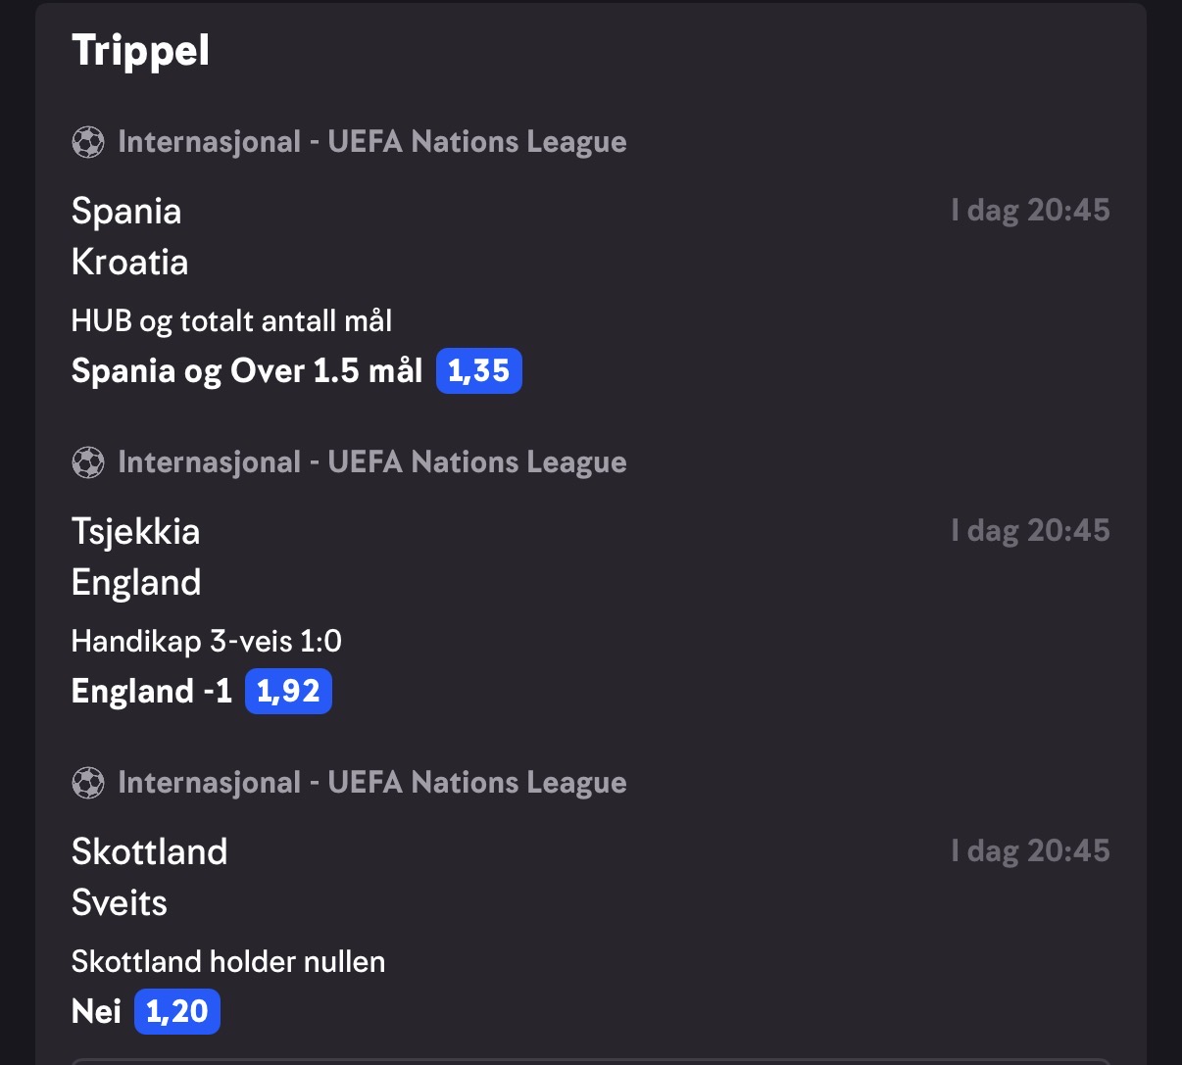
Task: Select the 1,20 odds badge
Action: [177, 1012]
